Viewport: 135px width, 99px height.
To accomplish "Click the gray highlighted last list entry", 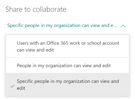I will (67, 84).
